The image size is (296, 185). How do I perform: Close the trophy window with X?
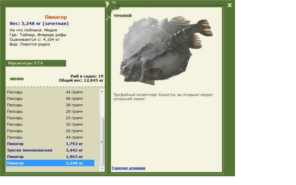[x=229, y=5]
